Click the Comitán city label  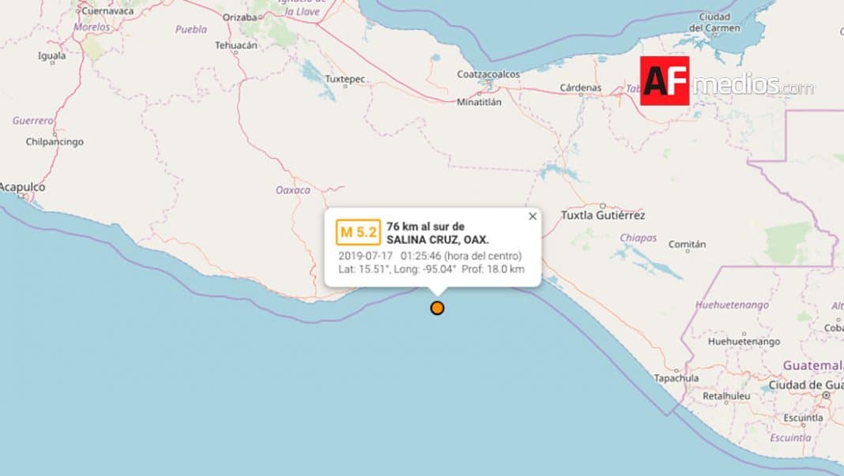point(687,244)
